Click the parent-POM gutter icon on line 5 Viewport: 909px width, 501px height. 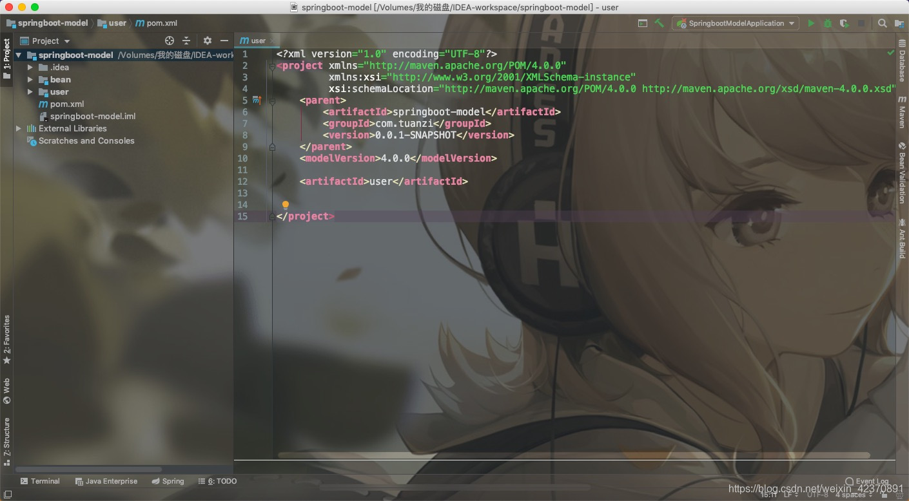(x=257, y=100)
